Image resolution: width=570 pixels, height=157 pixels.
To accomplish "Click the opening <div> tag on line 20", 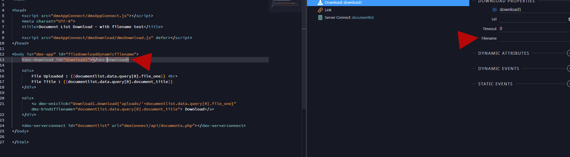I will [28, 98].
